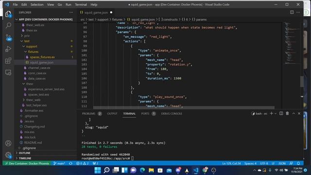This screenshot has width=311, height=175.
Task: Click the code minimap
Action: pos(291,43)
